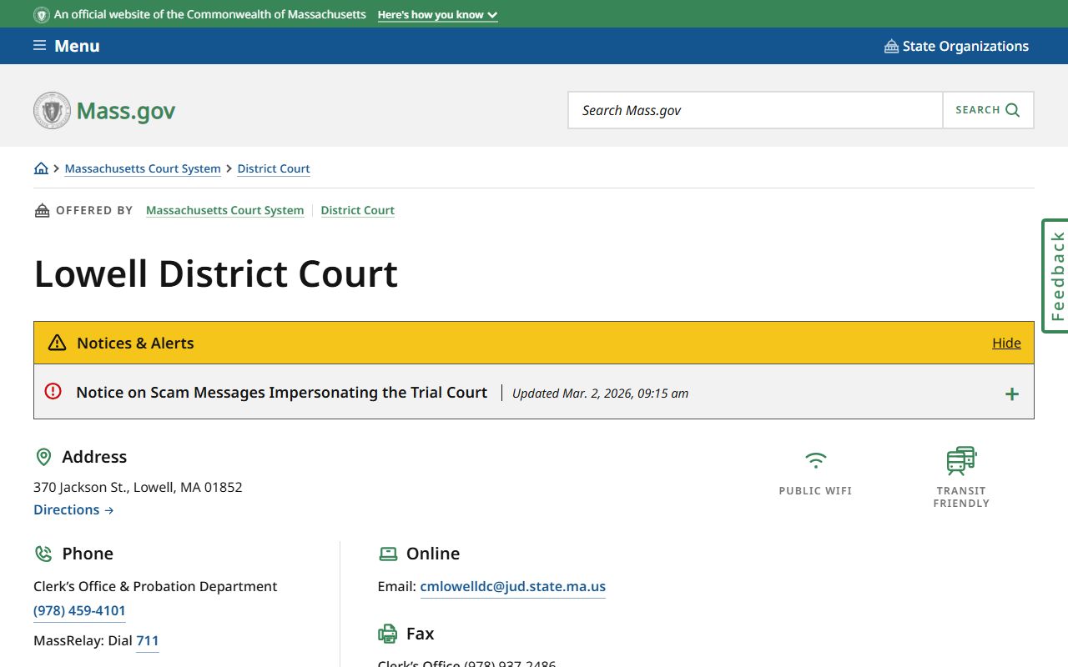
Task: Open the Feedback side tab
Action: (1055, 276)
